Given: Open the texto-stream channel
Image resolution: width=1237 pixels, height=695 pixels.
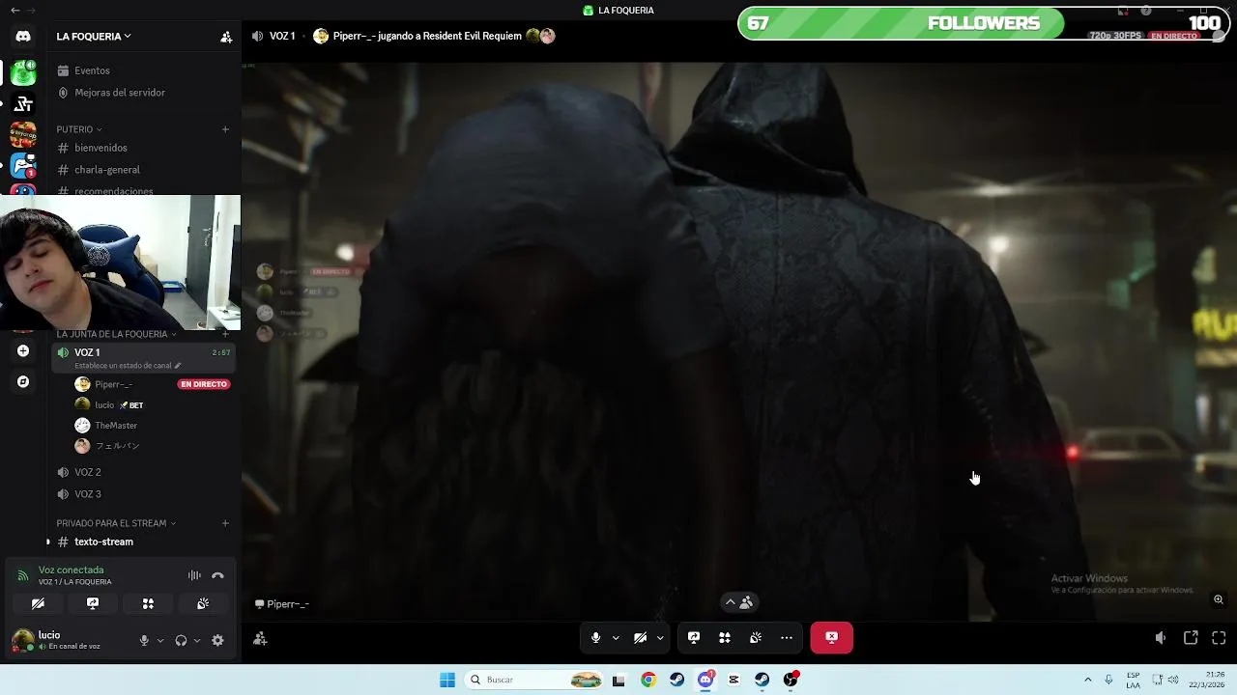Looking at the screenshot, I should [145, 542].
